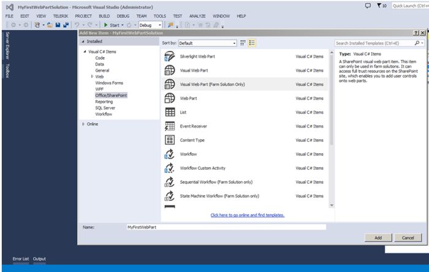Select the Silverlight Web Part template icon

pyautogui.click(x=170, y=56)
